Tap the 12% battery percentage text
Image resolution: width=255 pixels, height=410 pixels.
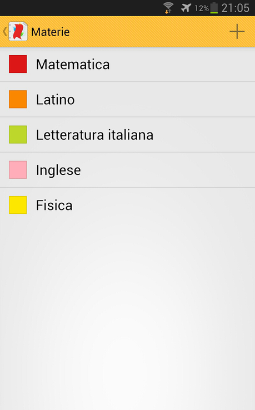tap(202, 8)
